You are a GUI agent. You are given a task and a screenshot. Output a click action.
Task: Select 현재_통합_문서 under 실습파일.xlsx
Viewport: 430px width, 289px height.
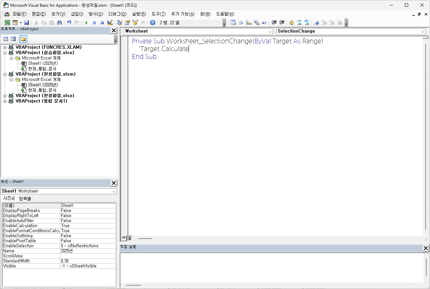click(42, 69)
